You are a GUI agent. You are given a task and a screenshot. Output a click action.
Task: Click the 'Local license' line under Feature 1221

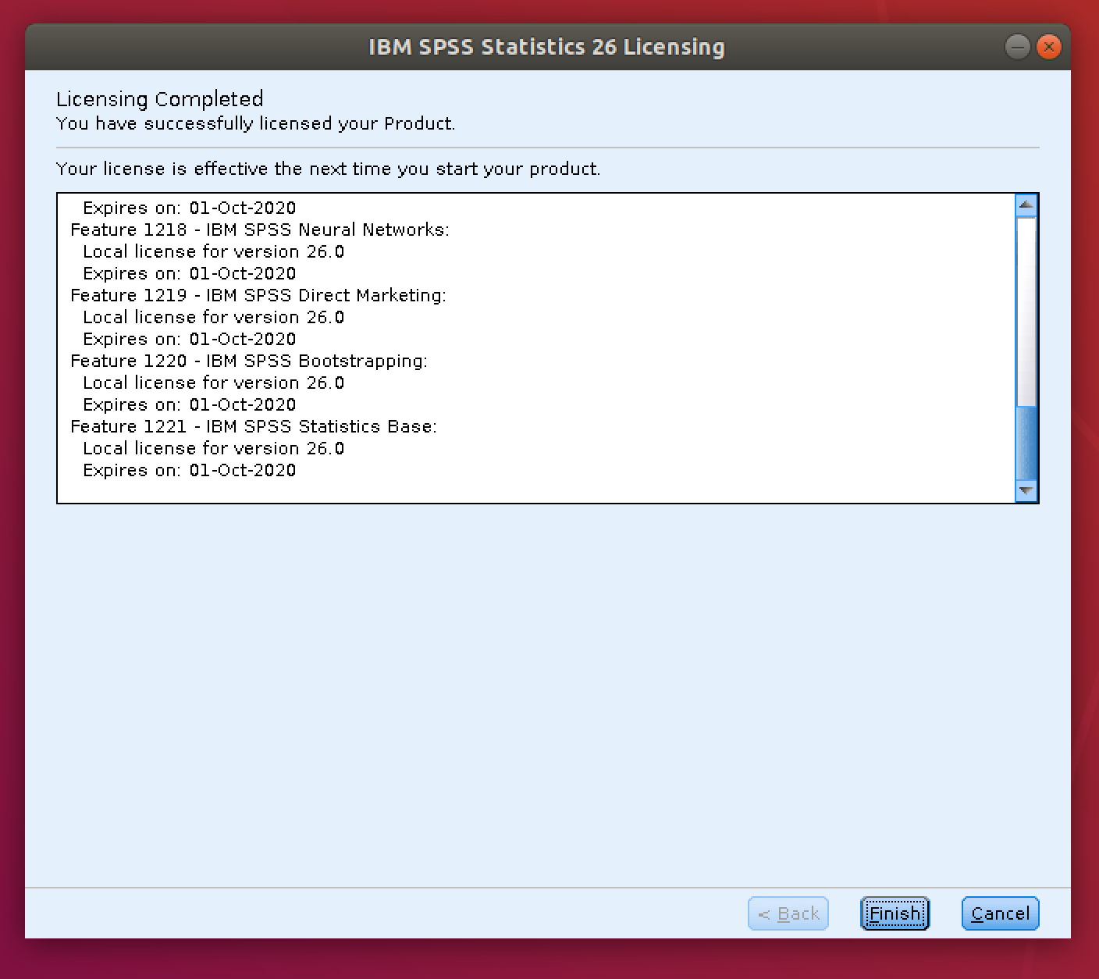213,448
